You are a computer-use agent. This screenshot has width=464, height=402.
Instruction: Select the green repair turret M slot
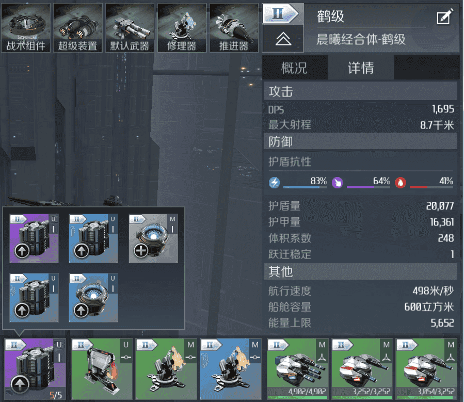(x=166, y=369)
